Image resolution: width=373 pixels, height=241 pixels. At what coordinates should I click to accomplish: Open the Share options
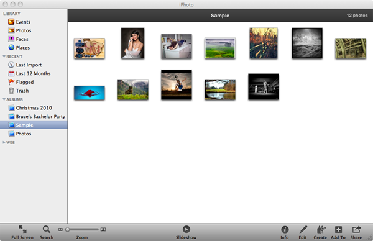tap(356, 232)
